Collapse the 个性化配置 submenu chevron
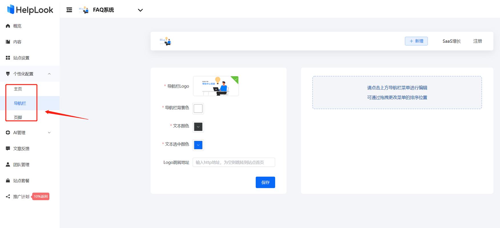Viewport: 500px width, 228px height. 49,74
